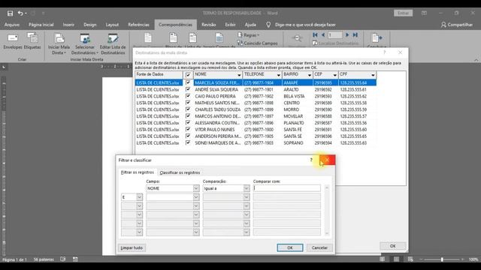This screenshot has height=270, width=481.
Task: Open the Compartilhar share option
Action: (457, 25)
